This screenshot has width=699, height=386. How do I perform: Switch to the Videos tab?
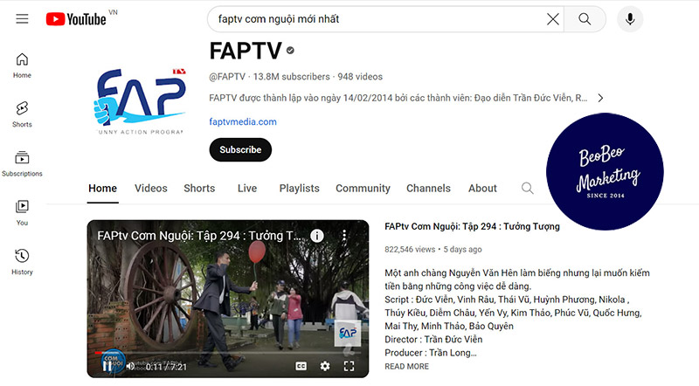pos(150,188)
